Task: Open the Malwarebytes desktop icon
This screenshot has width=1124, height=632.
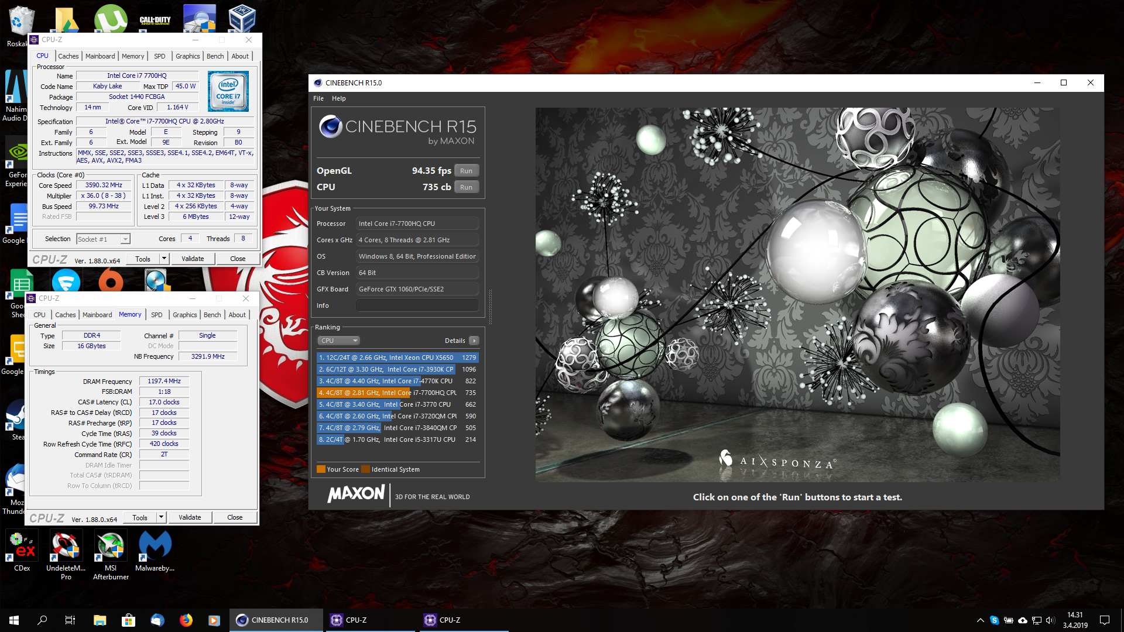Action: click(155, 551)
